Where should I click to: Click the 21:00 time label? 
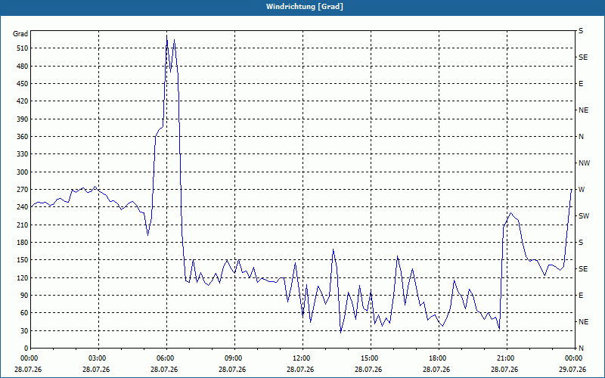507,358
